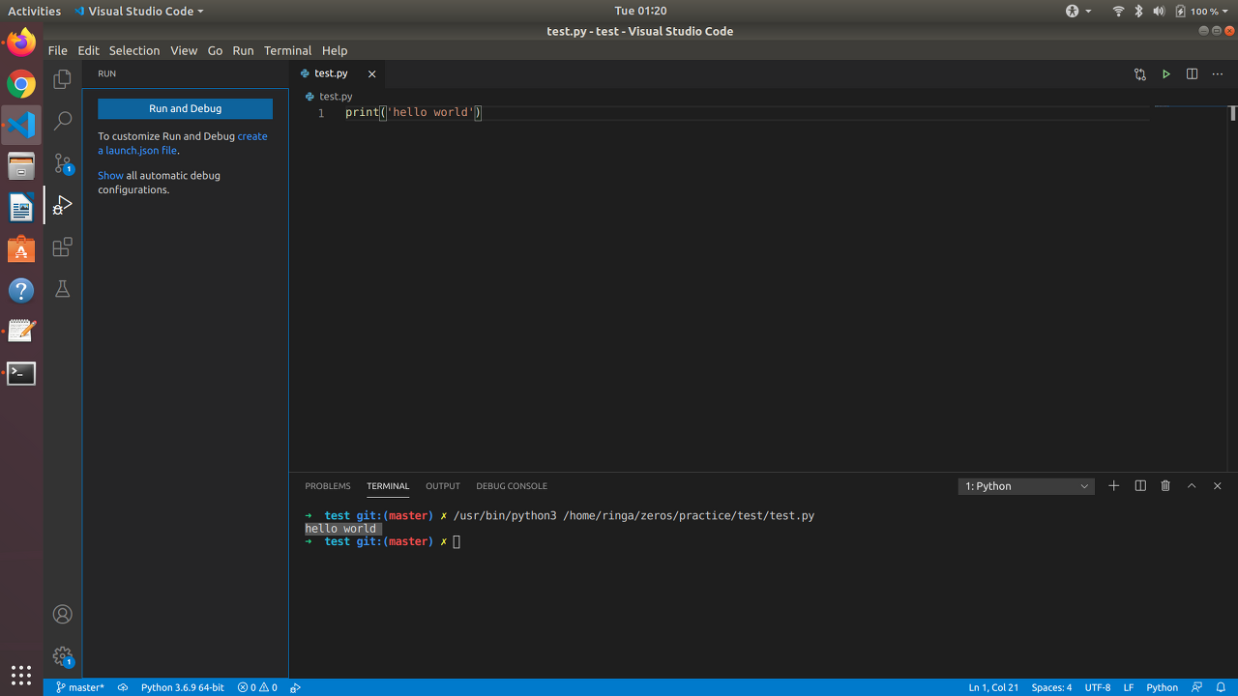Switch to the DEBUG CONSOLE tab
Image resolution: width=1238 pixels, height=696 pixels.
[512, 486]
